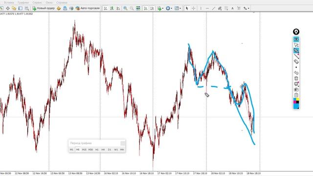
Task: Click the annotation undo arrow
Action: pyautogui.click(x=296, y=73)
